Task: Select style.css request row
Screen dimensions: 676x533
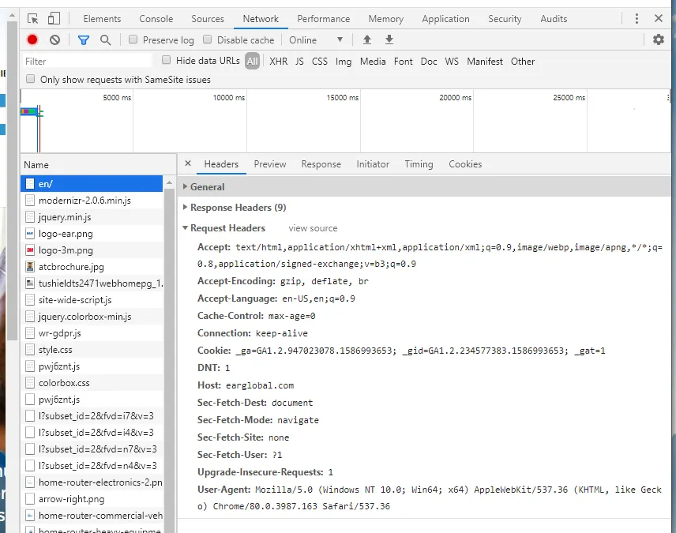Action: 92,350
